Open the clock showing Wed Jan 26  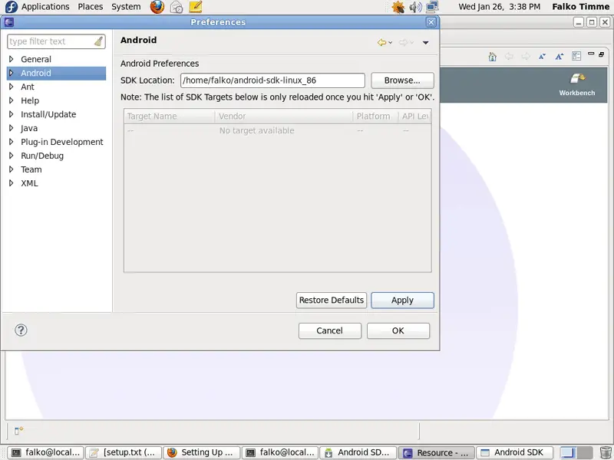500,7
